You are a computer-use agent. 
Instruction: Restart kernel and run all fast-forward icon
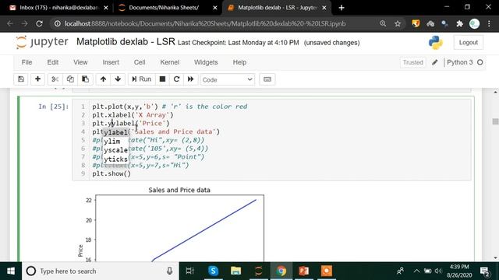[x=190, y=79]
